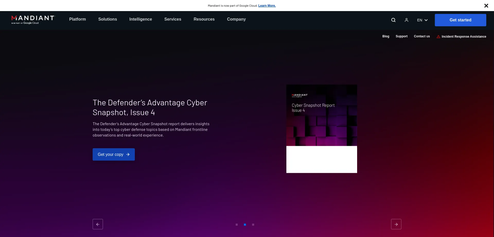
Task: Click the Get started button
Action: point(460,20)
